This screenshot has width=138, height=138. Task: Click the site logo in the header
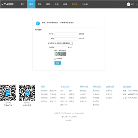click(7, 4)
